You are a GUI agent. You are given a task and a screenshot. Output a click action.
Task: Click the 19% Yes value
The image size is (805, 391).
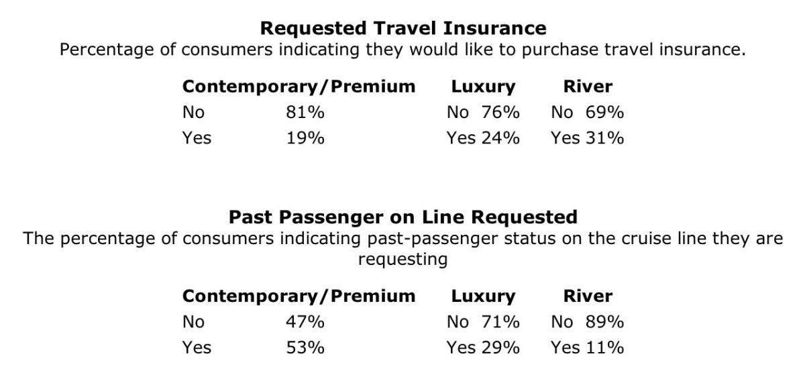click(305, 138)
